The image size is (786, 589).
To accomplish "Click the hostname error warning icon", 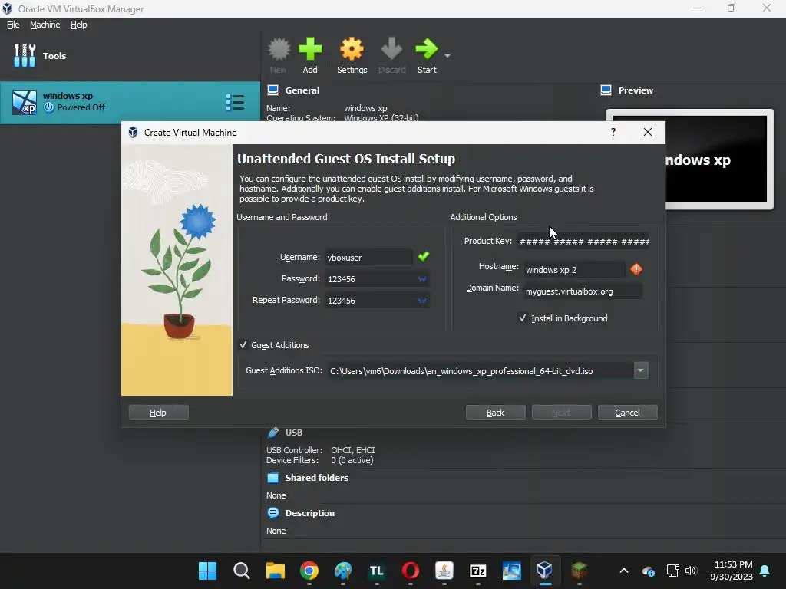I will (636, 269).
